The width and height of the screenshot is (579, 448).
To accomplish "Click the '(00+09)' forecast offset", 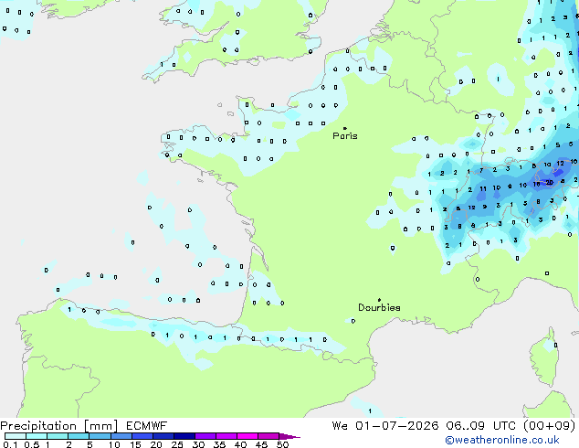I will 550,426.
